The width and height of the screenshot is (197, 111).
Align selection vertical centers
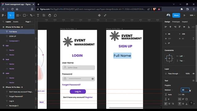click(x=184, y=27)
